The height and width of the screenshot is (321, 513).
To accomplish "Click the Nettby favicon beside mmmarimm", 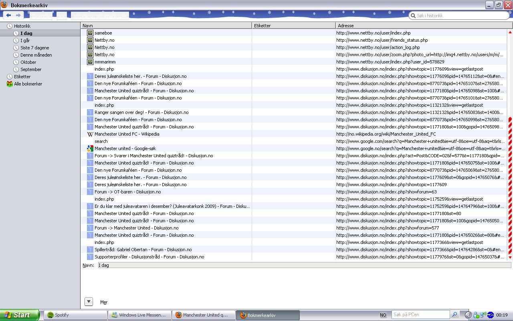I will point(90,62).
